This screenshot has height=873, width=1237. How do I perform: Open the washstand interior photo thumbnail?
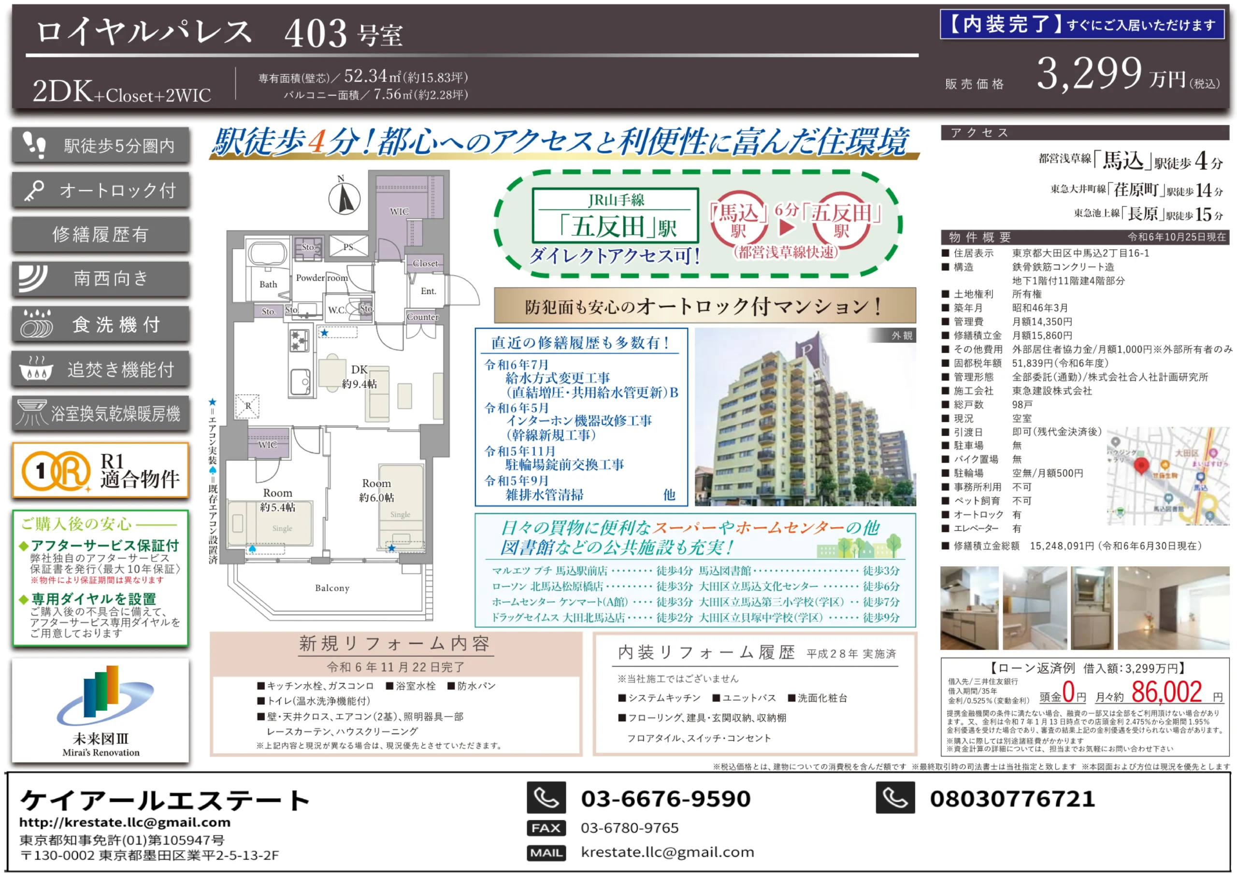click(1092, 607)
